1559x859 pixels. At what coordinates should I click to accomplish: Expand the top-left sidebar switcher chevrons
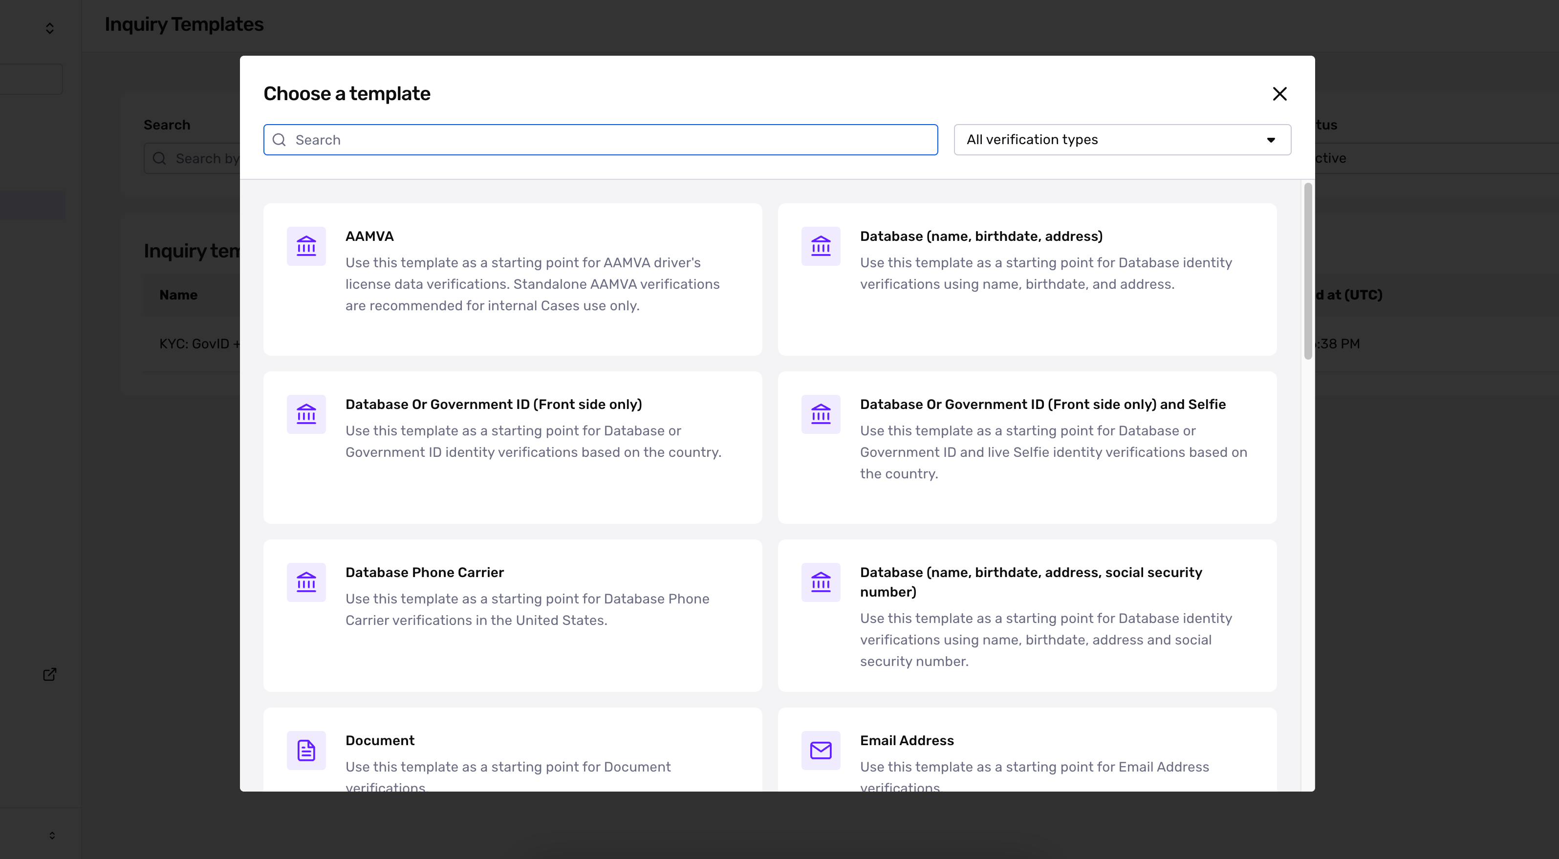click(x=50, y=28)
